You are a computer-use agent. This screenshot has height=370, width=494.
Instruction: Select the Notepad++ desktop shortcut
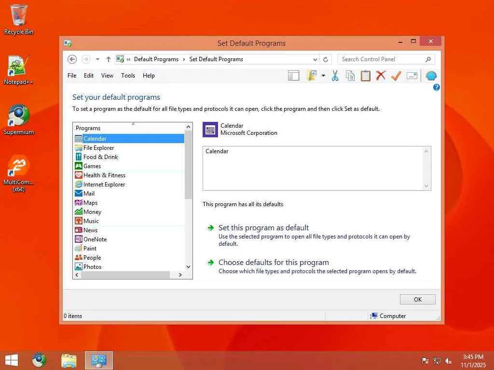pos(18,70)
